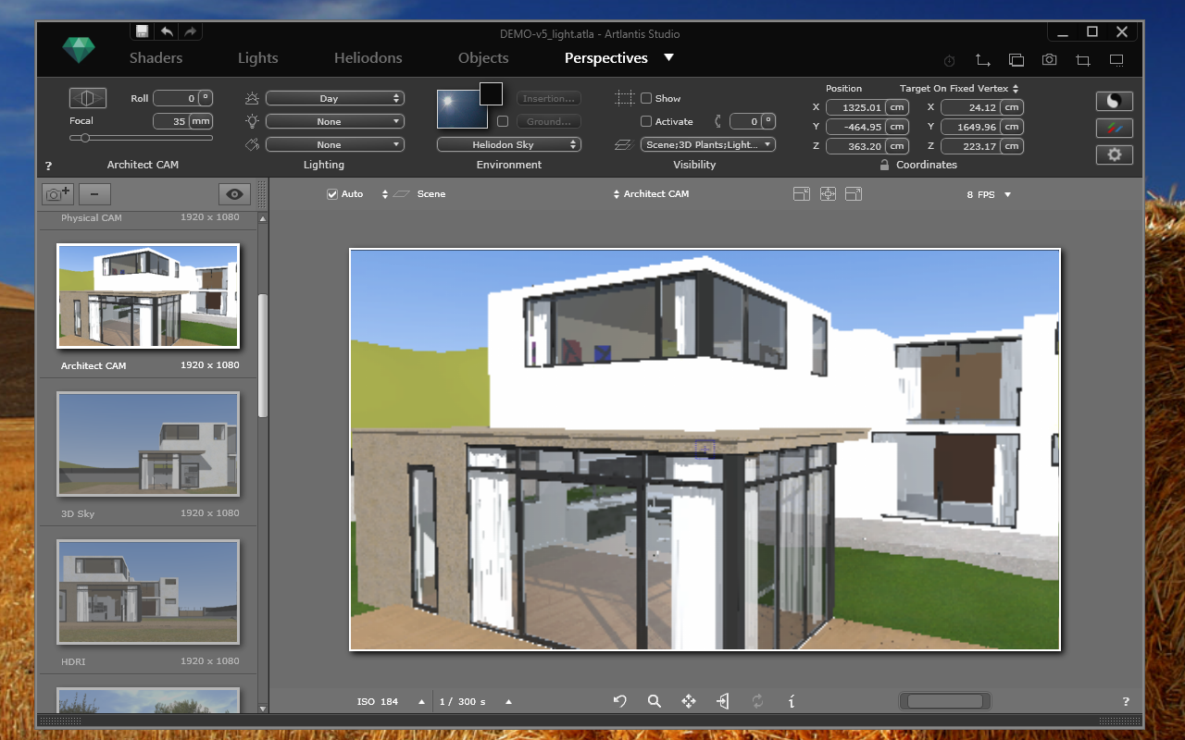Open the color channels adjustment button

(x=1114, y=128)
